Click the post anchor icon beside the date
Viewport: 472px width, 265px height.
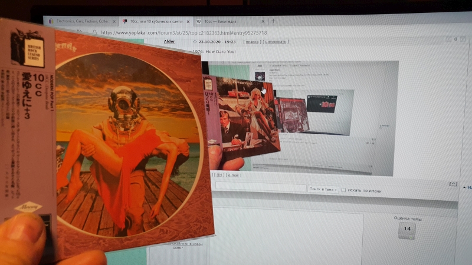(x=195, y=42)
